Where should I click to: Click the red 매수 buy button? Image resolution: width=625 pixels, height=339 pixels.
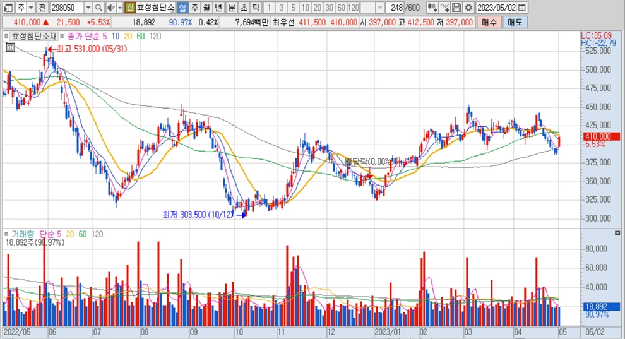[x=489, y=22]
